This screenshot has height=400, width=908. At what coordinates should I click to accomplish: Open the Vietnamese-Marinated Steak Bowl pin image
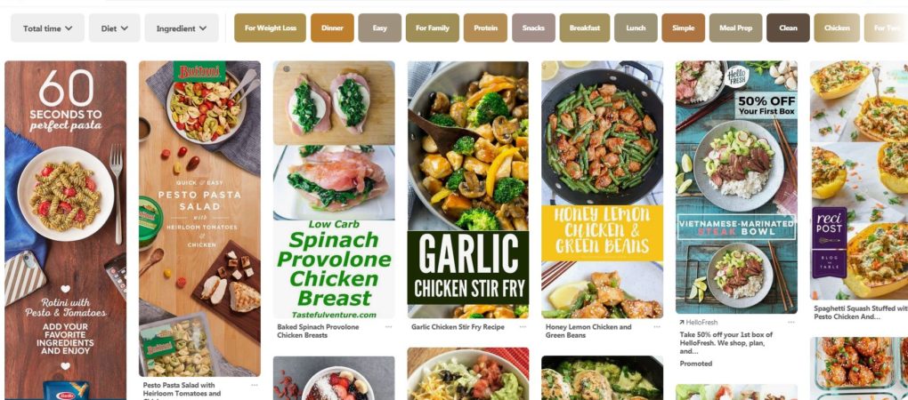(736, 188)
